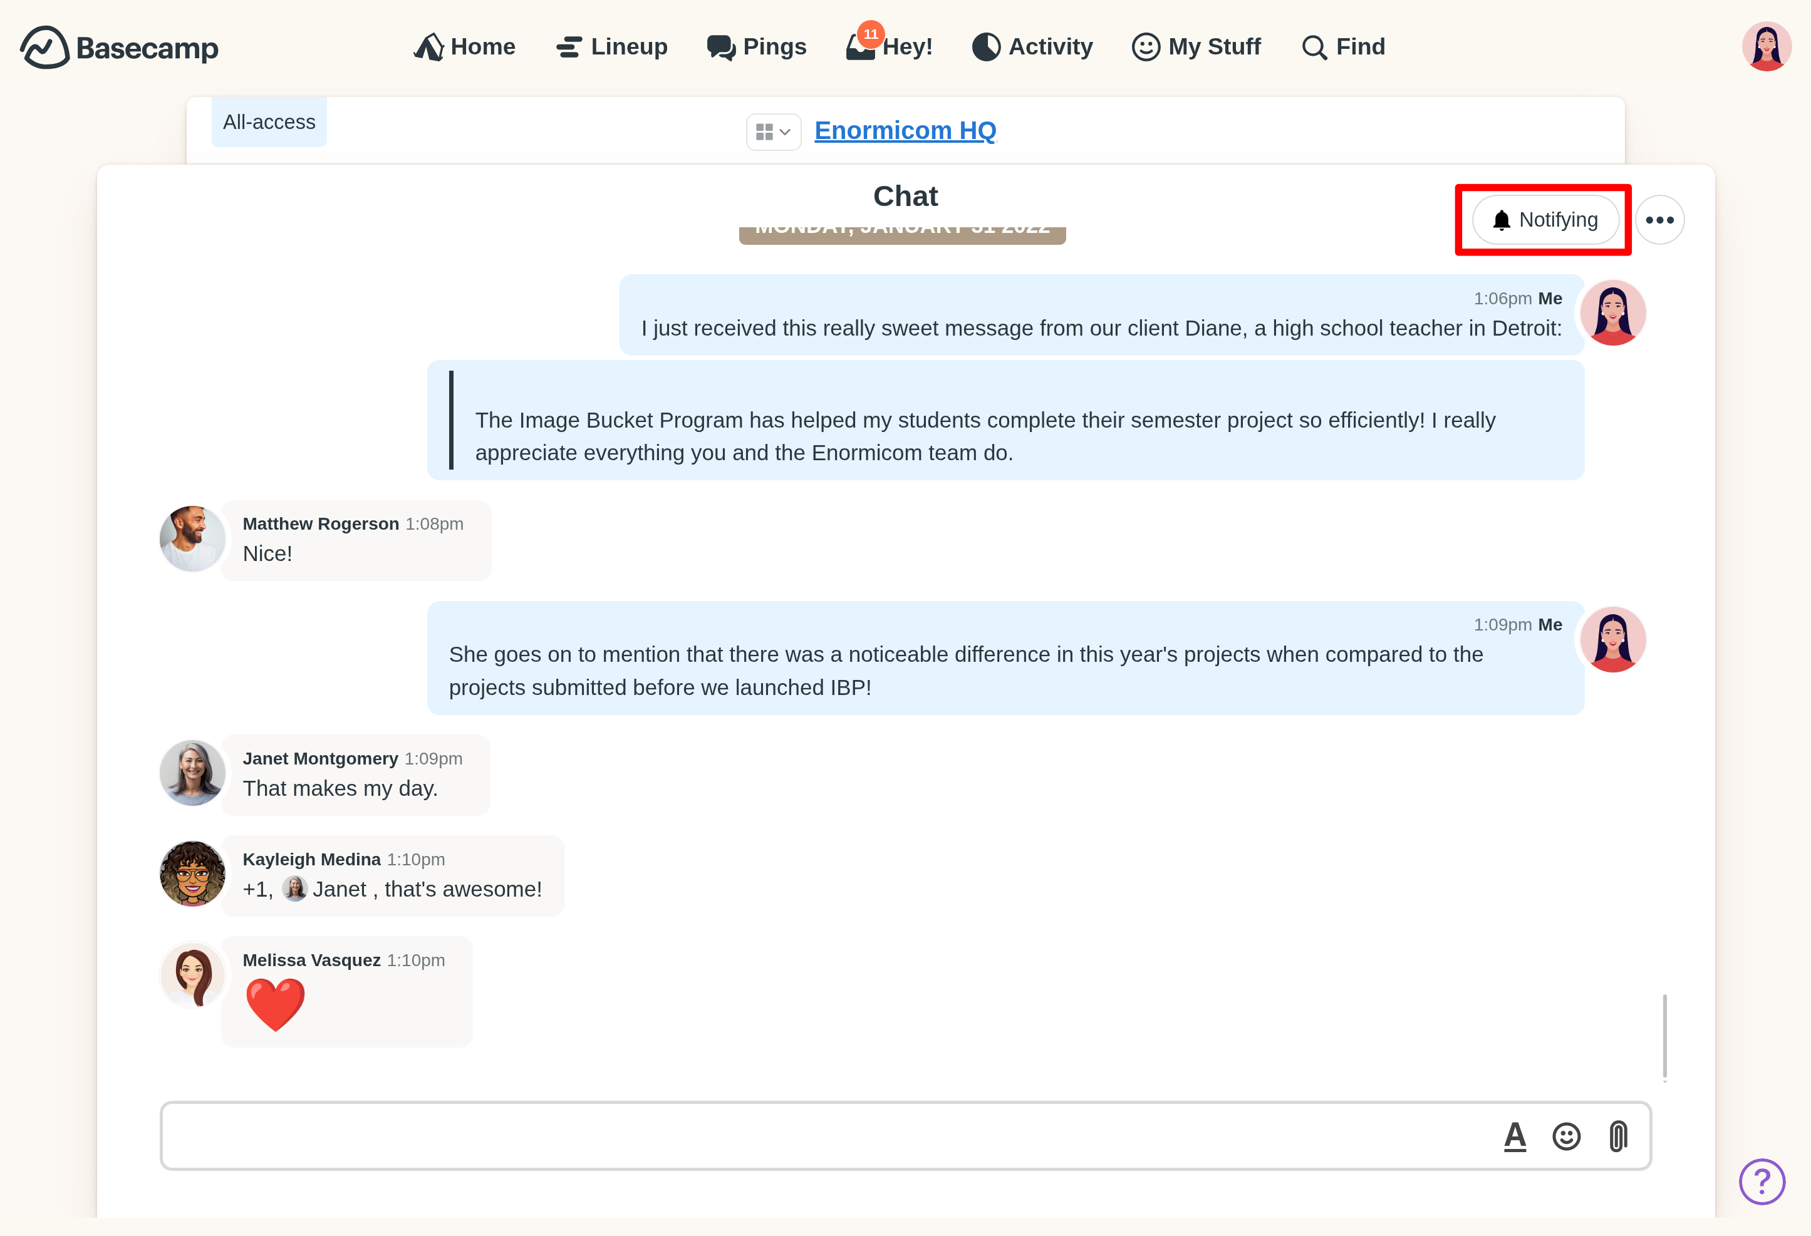The width and height of the screenshot is (1811, 1236).
Task: Open the Lineup view
Action: click(x=612, y=47)
